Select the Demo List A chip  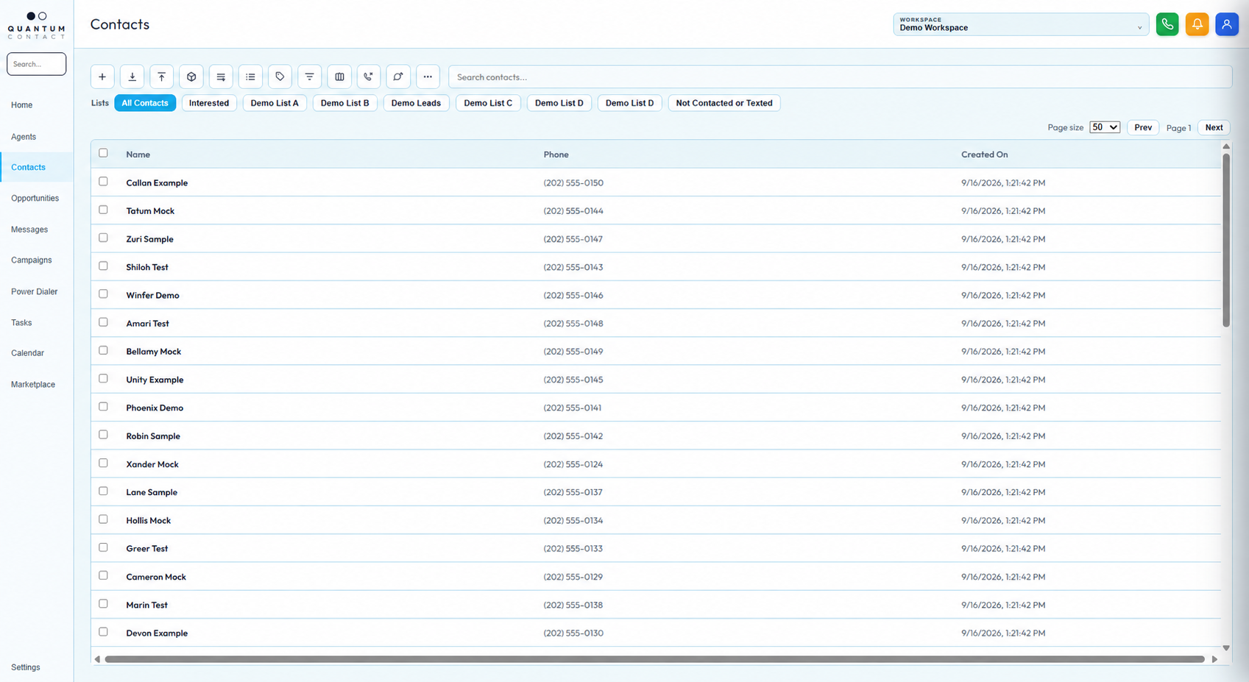coord(275,103)
